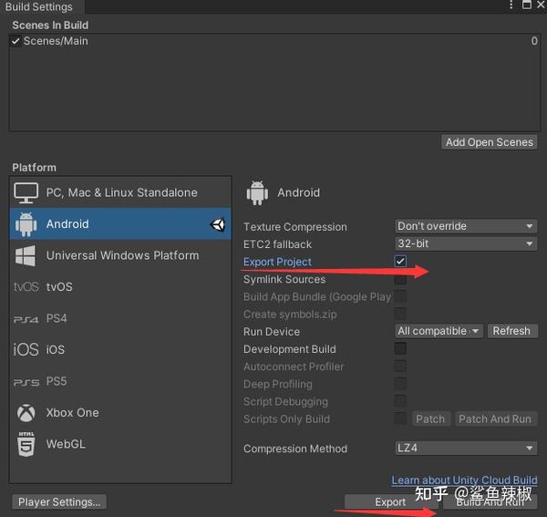Select the WebGL HTML5 icon

tap(26, 444)
